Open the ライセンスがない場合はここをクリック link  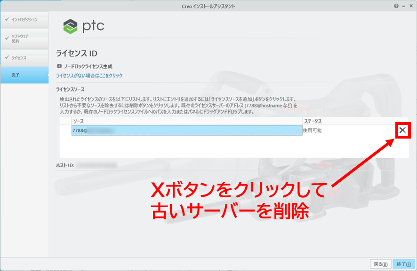[x=89, y=76]
